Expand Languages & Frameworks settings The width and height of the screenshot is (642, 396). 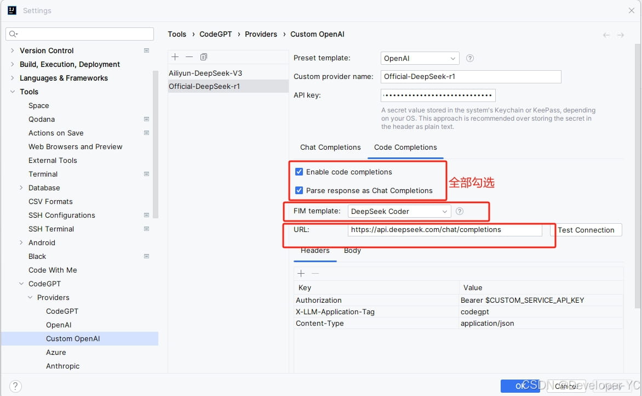12,78
